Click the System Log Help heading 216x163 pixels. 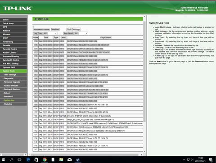click(x=159, y=23)
